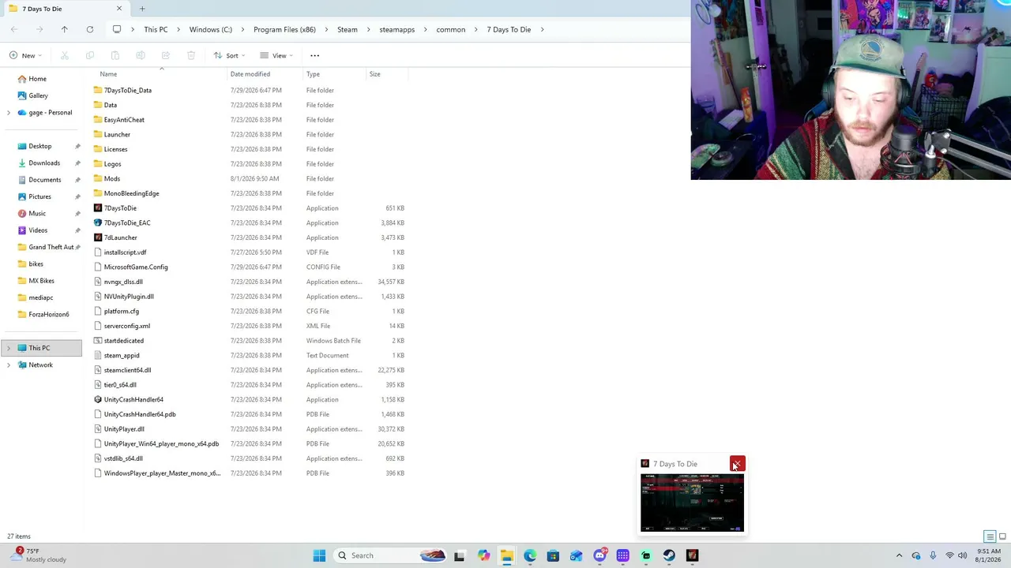Click the Mods folder icon
1011x568 pixels.
coord(98,178)
